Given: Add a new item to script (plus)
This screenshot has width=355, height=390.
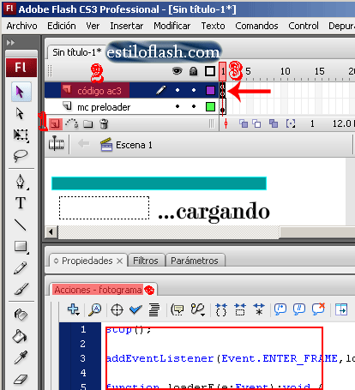Looking at the screenshot, I should pyautogui.click(x=73, y=309).
